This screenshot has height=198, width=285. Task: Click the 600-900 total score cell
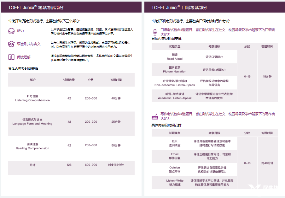[x=91, y=165]
